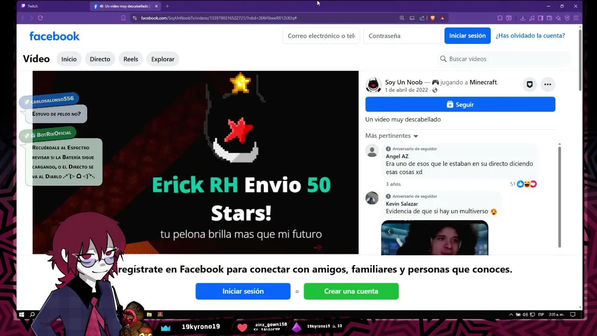This screenshot has height=336, width=597.
Task: Open Brave Rewards triangle icon
Action: click(x=442, y=18)
